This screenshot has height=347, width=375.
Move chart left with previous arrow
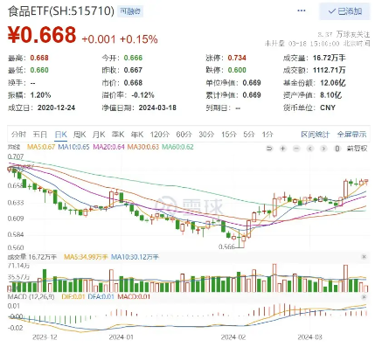(x=310, y=149)
